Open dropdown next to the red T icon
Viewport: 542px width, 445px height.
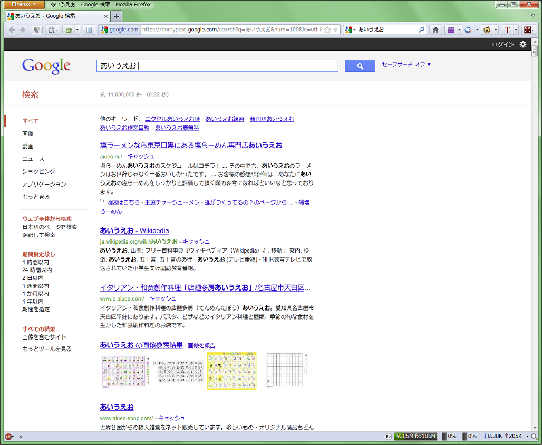coord(516,30)
